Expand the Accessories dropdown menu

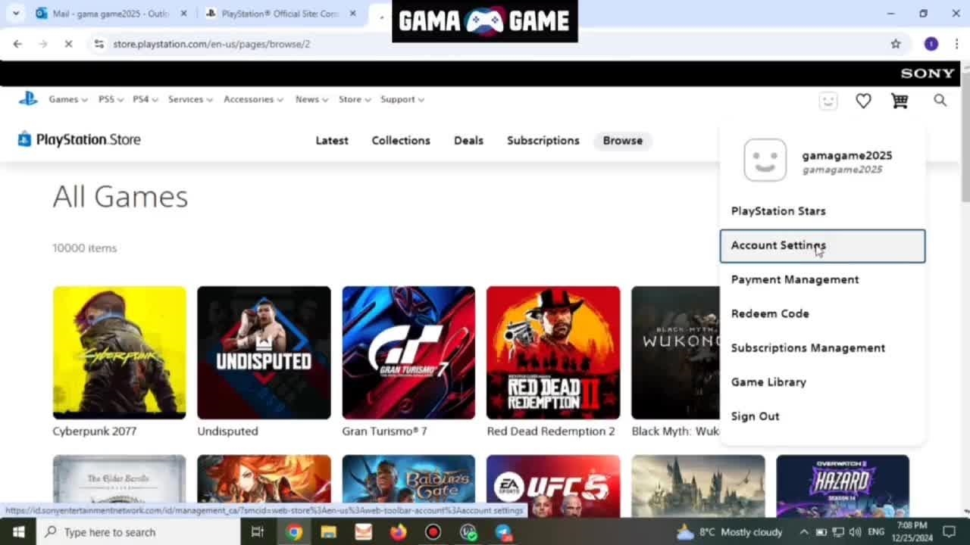point(253,99)
